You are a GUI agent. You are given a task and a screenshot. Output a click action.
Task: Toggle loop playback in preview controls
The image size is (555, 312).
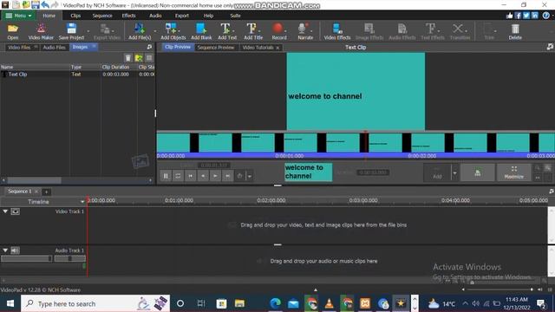tap(178, 176)
